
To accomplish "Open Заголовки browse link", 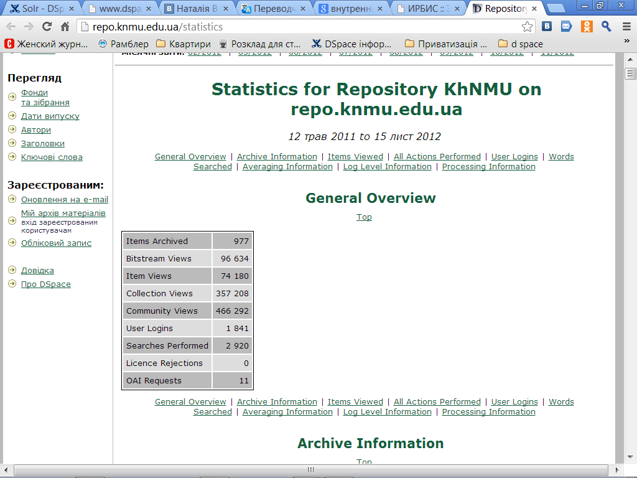I will pyautogui.click(x=43, y=144).
